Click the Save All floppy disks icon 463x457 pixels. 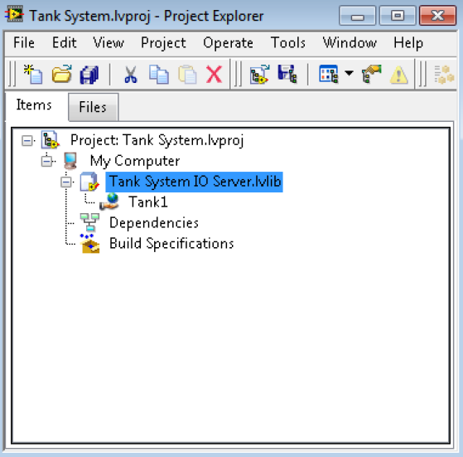click(89, 75)
